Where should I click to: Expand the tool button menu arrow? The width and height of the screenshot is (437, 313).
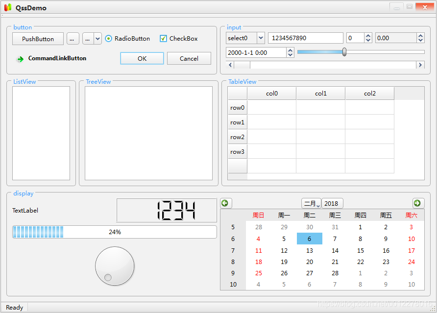coord(97,39)
